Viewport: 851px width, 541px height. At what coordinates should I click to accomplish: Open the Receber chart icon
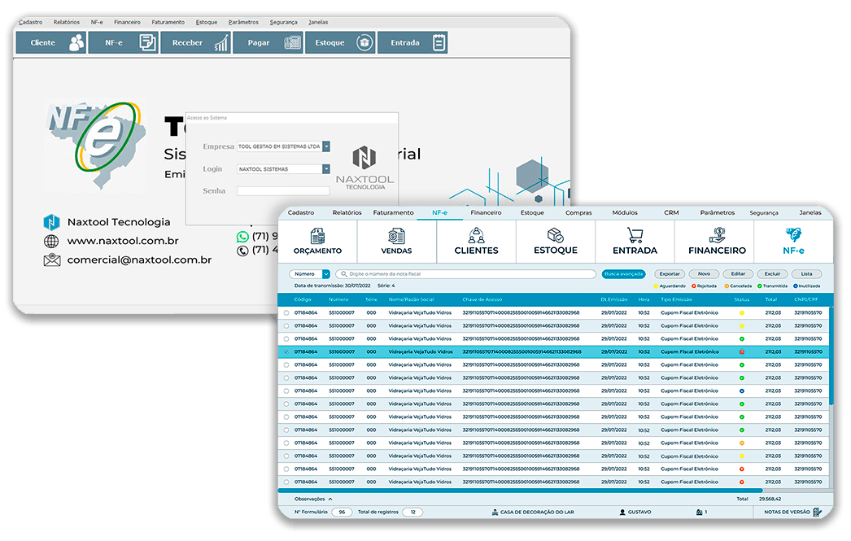point(221,42)
